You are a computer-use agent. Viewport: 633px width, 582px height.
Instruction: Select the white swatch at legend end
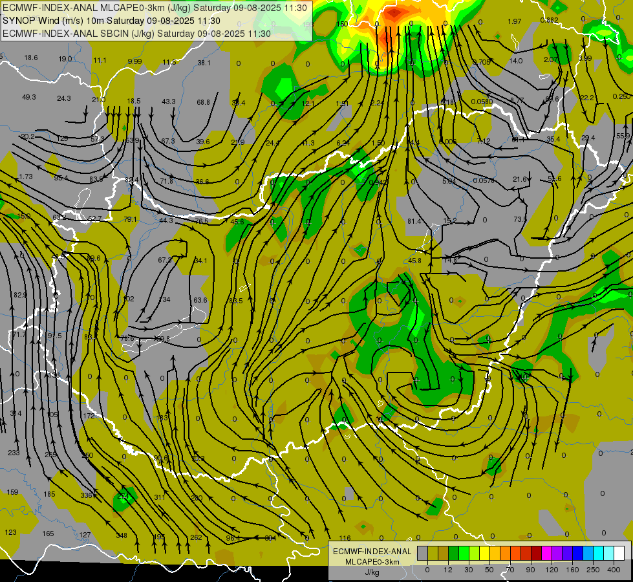(x=619, y=554)
